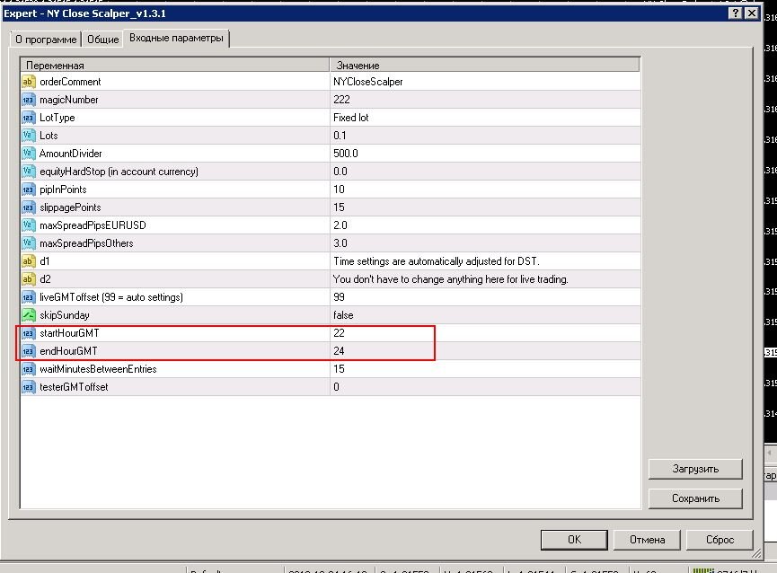The width and height of the screenshot is (777, 573).
Task: Select the waitMinutesBetweenEntries value 15
Action: click(x=339, y=369)
